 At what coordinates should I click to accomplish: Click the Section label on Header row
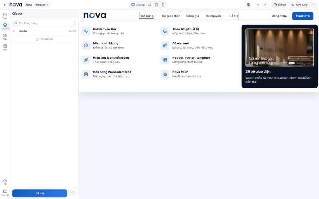(x=73, y=31)
